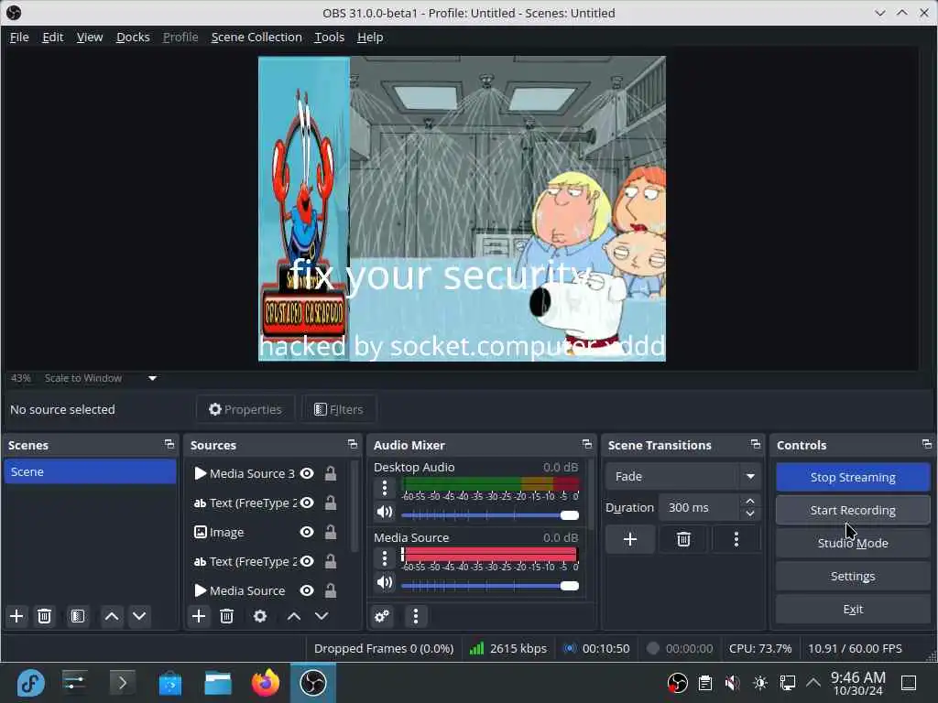Viewport: 938px width, 703px height.
Task: Open Fedora application launcher
Action: point(30,683)
